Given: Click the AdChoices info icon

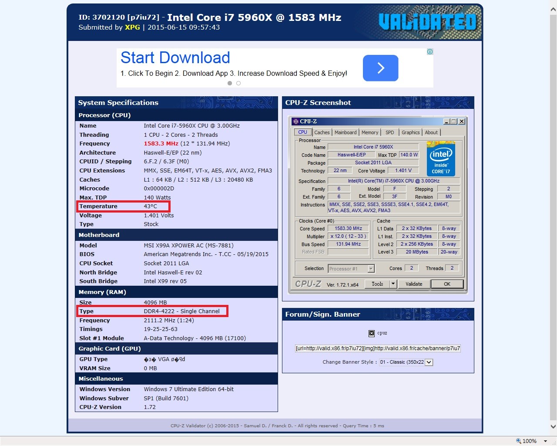Looking at the screenshot, I should pos(430,51).
